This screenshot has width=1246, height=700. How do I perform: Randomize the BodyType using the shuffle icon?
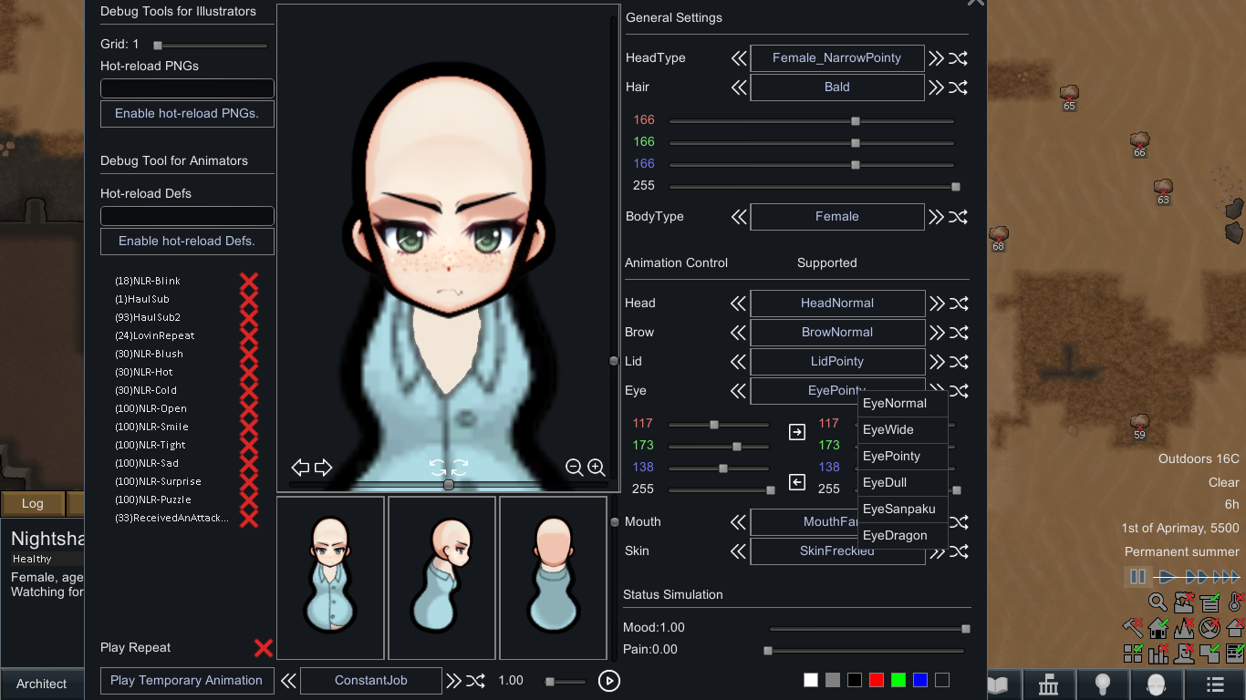(x=958, y=217)
